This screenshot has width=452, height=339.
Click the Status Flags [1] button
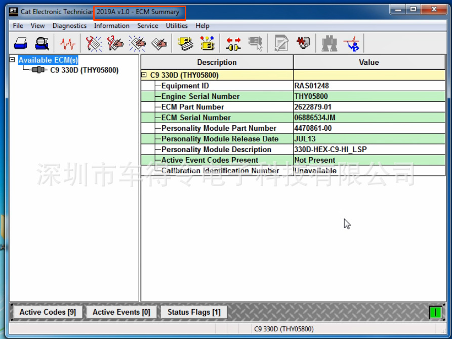click(194, 312)
